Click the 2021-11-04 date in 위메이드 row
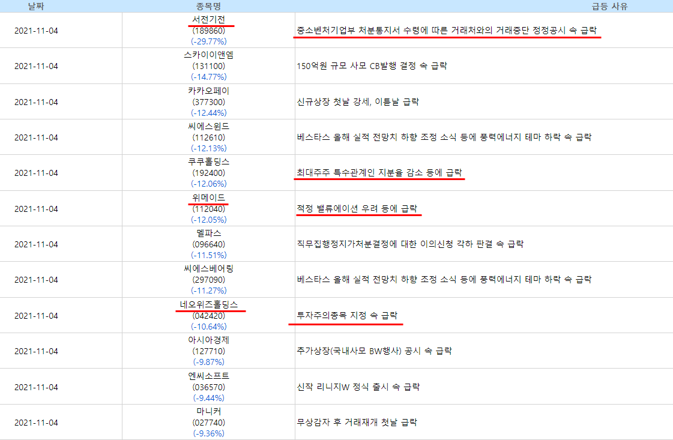This screenshot has height=440, width=673. [x=36, y=209]
